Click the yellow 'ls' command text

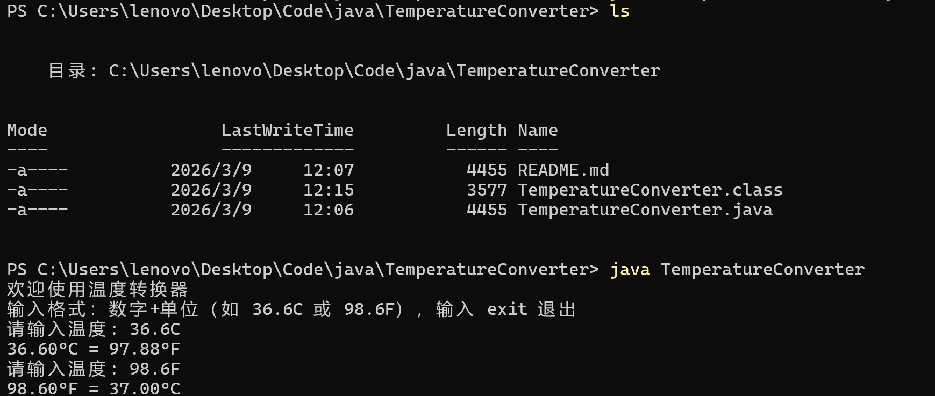(619, 11)
